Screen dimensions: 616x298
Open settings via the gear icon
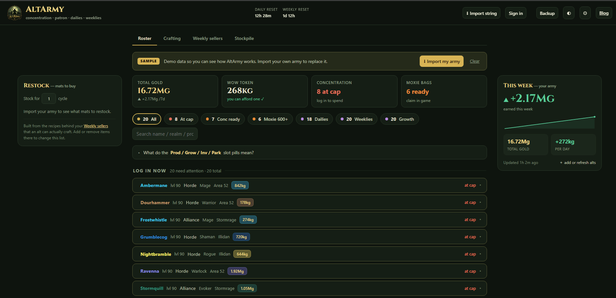pos(585,13)
